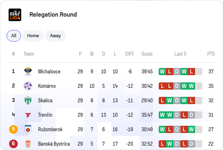Switch to Home standings filter
This screenshot has width=223, height=150.
[33, 36]
